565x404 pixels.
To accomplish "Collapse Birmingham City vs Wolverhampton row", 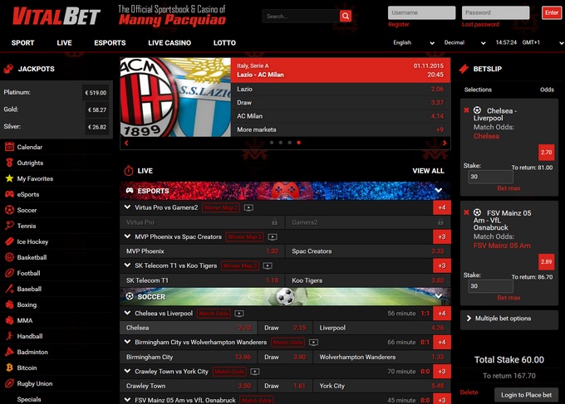I will pyautogui.click(x=127, y=342).
